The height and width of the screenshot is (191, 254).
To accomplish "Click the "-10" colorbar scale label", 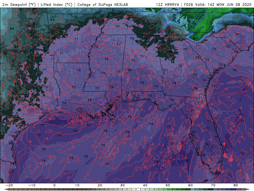I will point(32,185).
